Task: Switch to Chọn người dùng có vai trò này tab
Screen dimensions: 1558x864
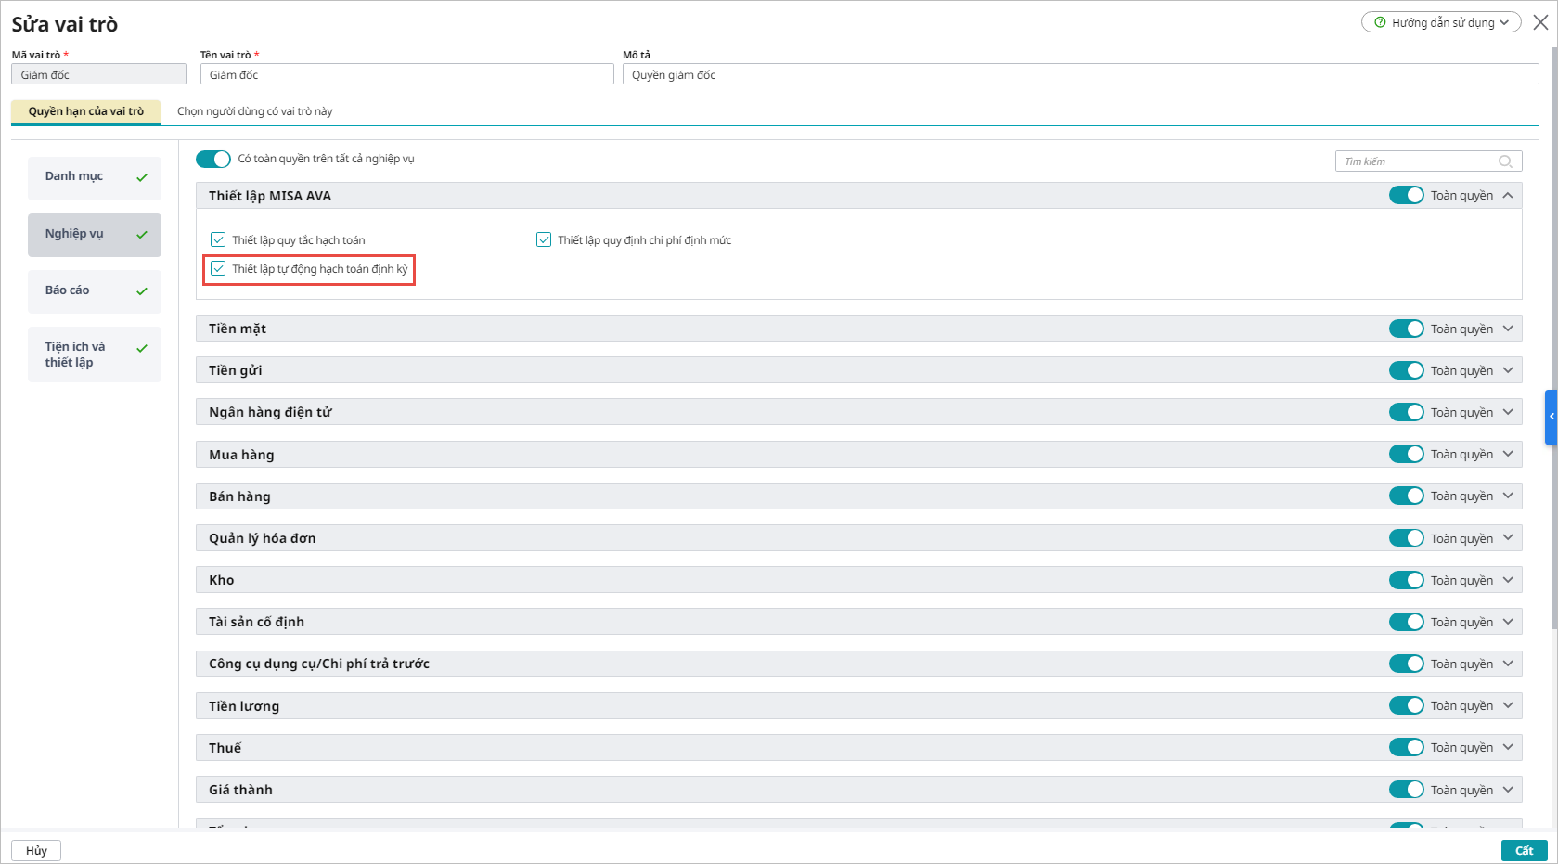Action: [254, 111]
